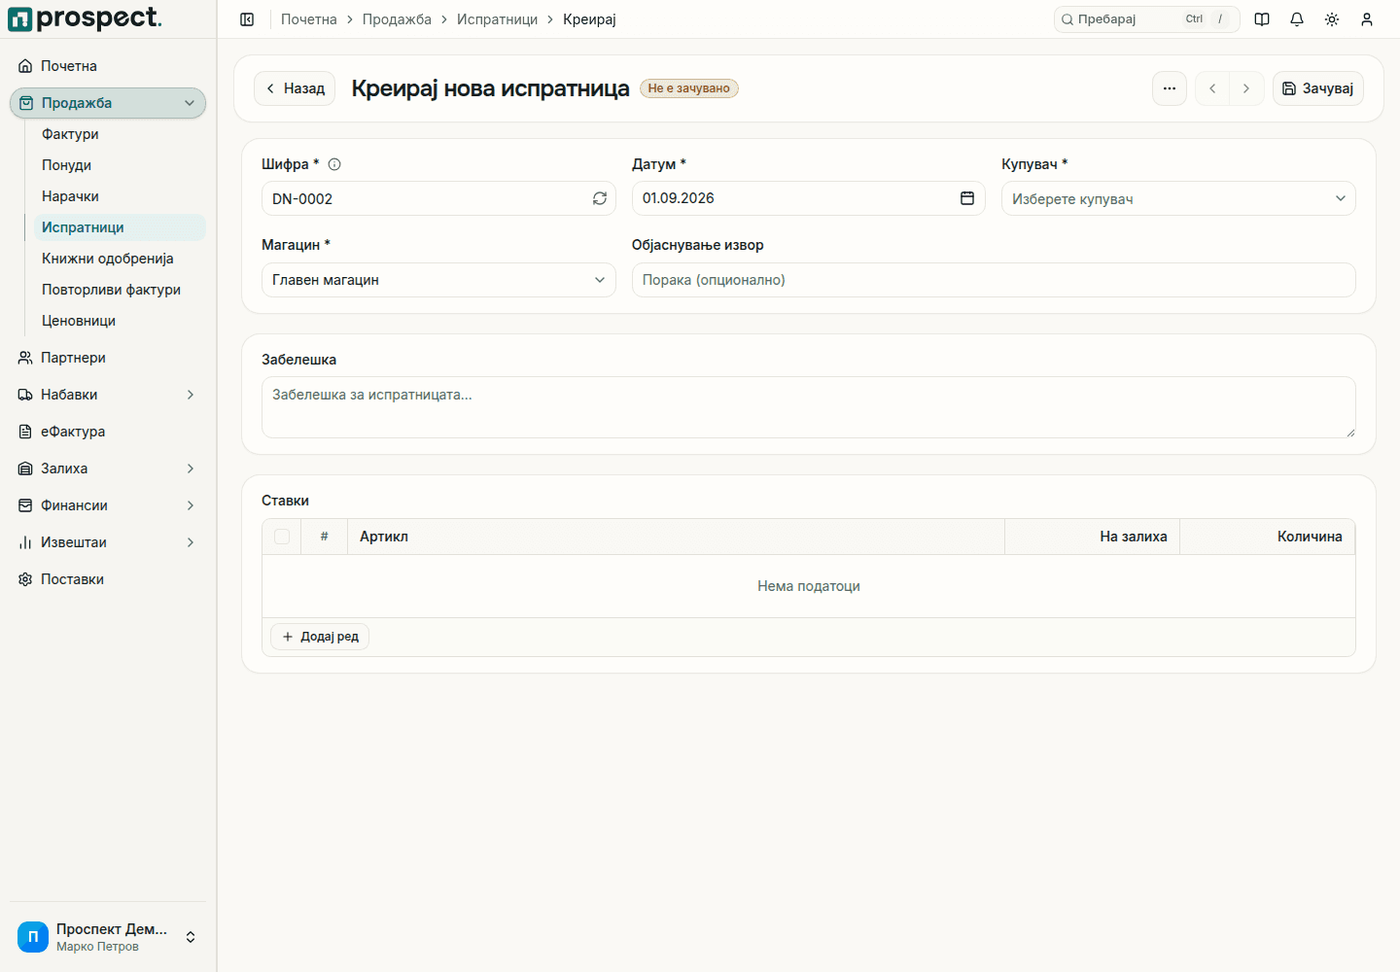Go to previous record arrow
Screen dimensions: 1400x972
[1212, 88]
